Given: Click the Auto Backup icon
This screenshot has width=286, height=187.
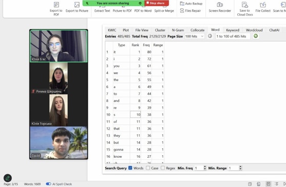Looking at the screenshot, I should pos(182,4).
